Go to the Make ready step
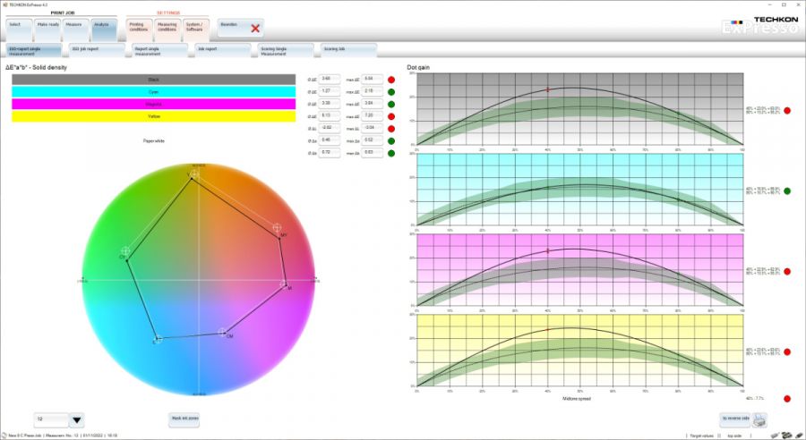The width and height of the screenshot is (806, 440). coord(48,28)
